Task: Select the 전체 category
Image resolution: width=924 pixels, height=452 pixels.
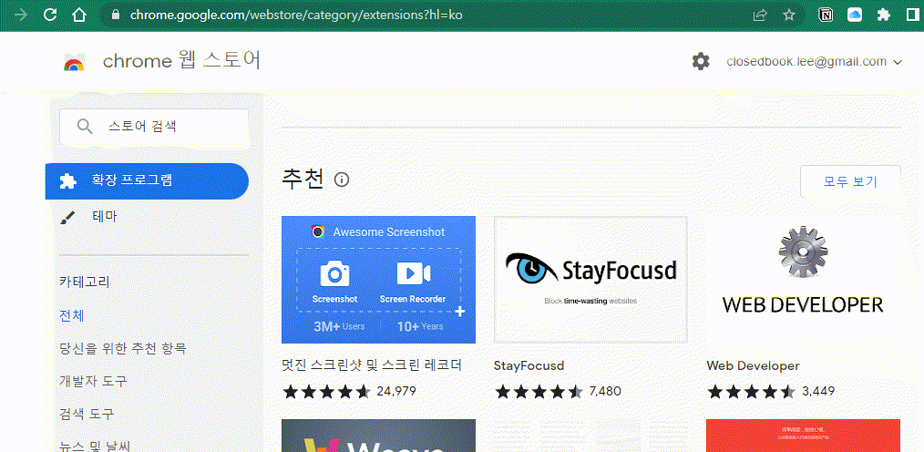Action: coord(72,315)
